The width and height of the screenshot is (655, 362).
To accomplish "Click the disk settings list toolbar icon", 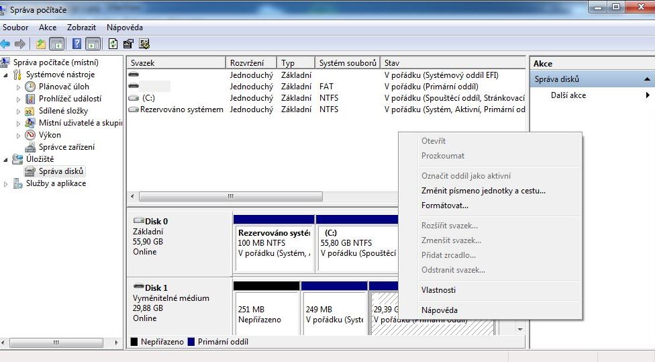I will (x=144, y=44).
